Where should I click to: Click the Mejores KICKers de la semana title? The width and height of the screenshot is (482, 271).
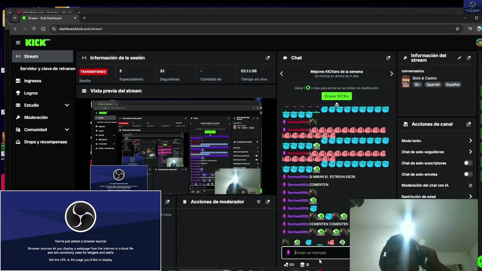click(337, 72)
